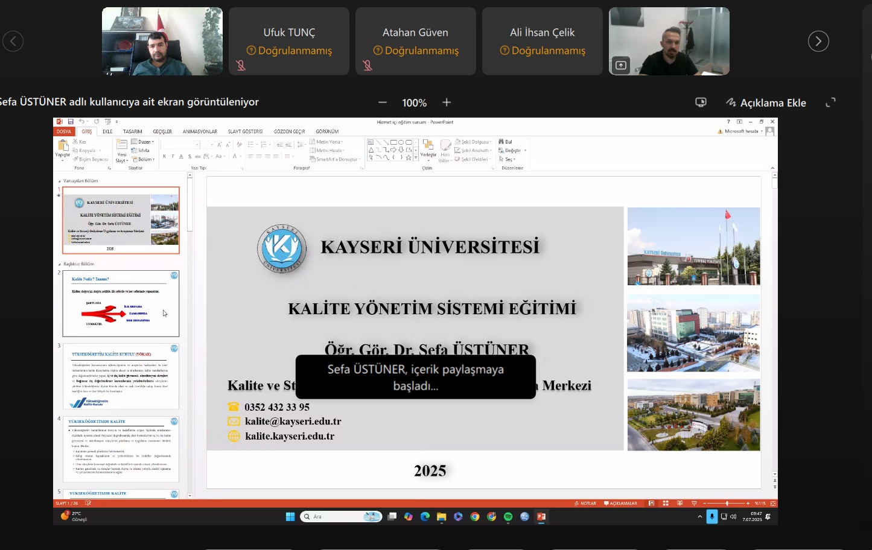872x550 pixels.
Task: Go to previous participants with the left arrow
Action: click(x=13, y=41)
